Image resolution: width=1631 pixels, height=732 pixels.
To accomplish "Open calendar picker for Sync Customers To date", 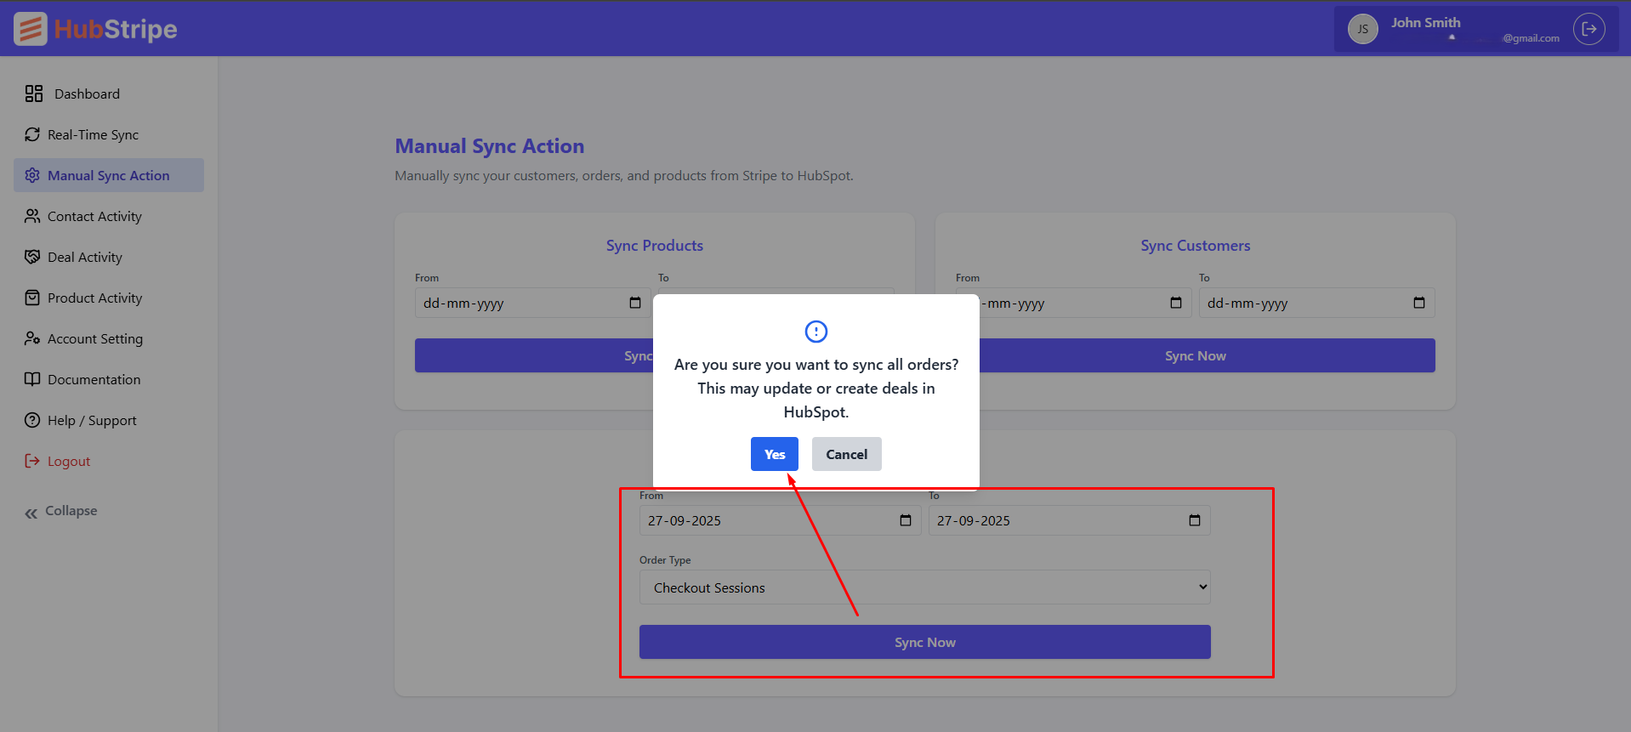I will [x=1419, y=303].
